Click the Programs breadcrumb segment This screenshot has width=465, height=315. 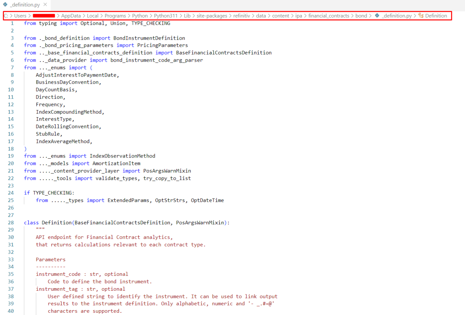(115, 16)
